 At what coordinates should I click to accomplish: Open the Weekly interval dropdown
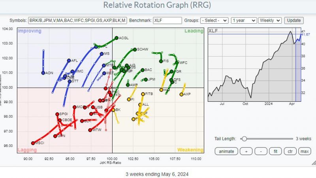click(x=270, y=21)
